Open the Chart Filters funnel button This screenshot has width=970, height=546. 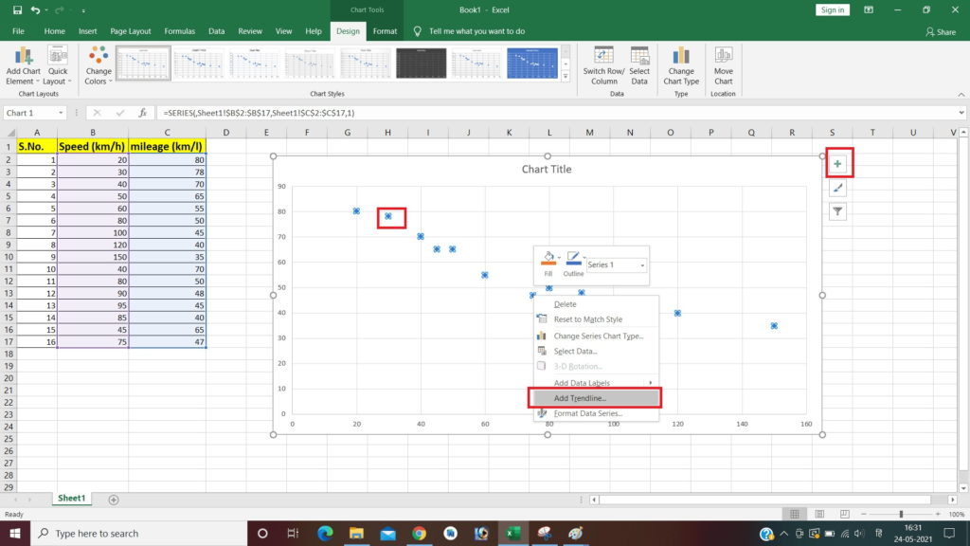coord(837,211)
